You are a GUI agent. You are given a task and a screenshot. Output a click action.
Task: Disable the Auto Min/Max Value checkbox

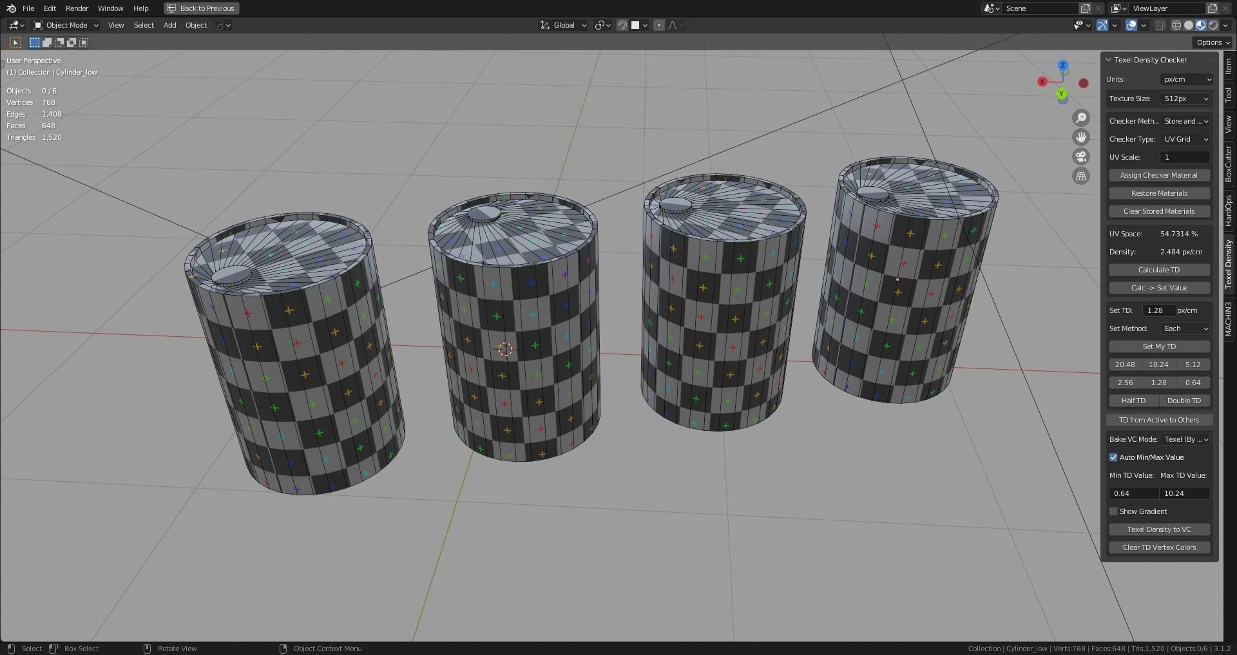coord(1113,457)
